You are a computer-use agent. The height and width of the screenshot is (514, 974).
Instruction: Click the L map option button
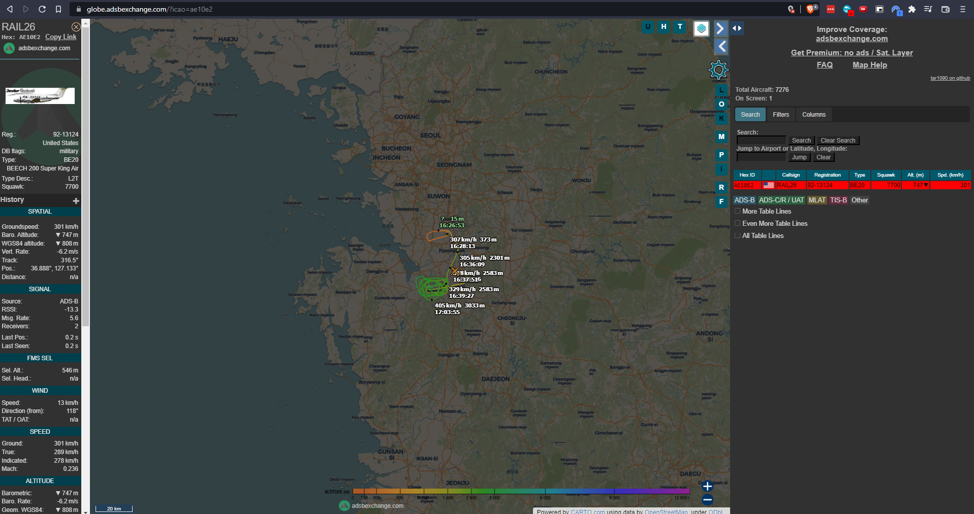click(721, 90)
